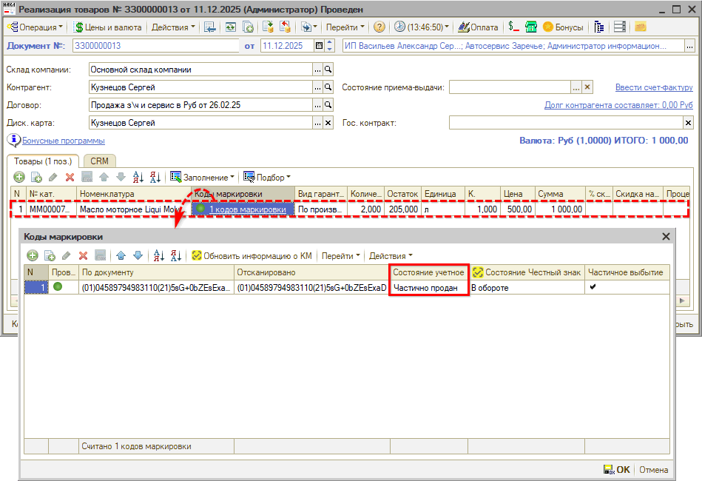702x481 pixels.
Task: Delete row with red X in Товары toolbar
Action: coord(70,178)
